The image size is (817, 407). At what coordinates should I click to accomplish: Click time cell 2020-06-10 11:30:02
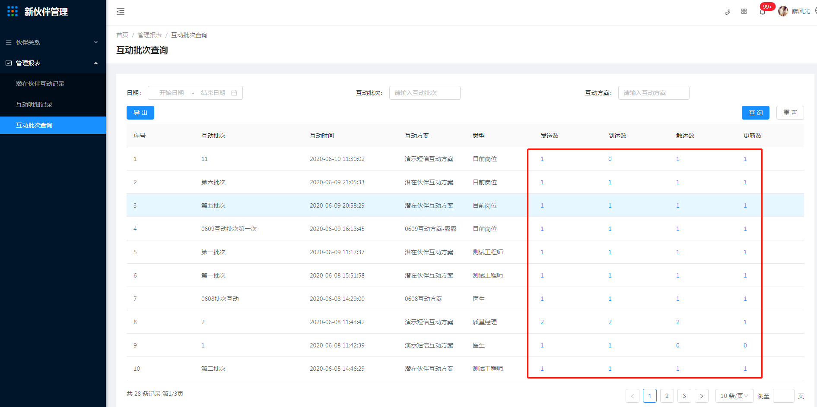pyautogui.click(x=337, y=159)
